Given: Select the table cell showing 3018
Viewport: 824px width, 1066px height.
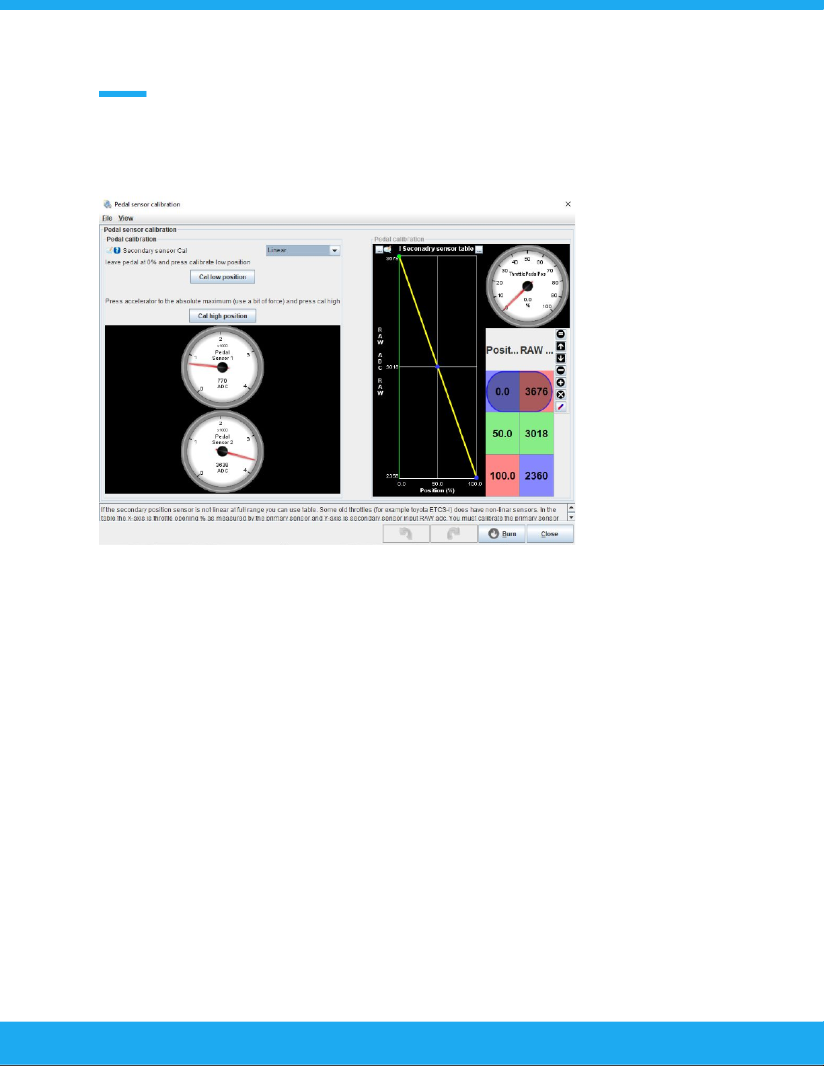Looking at the screenshot, I should point(537,434).
